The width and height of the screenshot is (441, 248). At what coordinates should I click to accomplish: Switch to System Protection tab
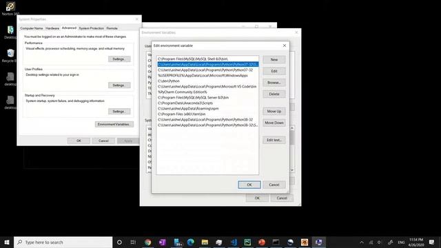[x=91, y=28]
